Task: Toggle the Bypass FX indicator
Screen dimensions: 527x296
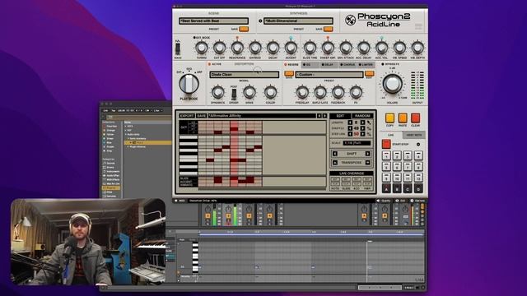Action: point(382,64)
